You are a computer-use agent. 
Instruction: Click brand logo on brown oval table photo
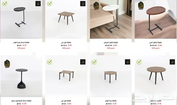pos(141,5)
